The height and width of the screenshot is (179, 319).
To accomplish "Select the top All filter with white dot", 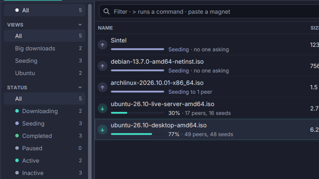I will coord(45,10).
